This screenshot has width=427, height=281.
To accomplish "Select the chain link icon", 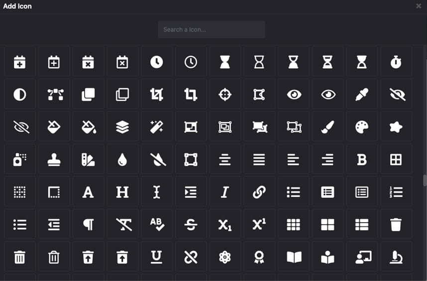I will pos(259,192).
